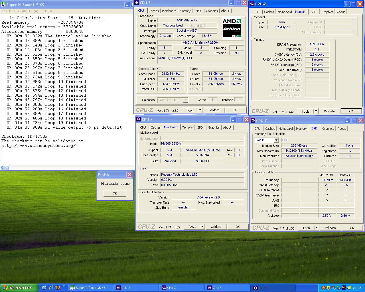Click Validate in Mainboard CPU-Z window
This screenshot has width=365, height=292.
pyautogui.click(x=216, y=227)
